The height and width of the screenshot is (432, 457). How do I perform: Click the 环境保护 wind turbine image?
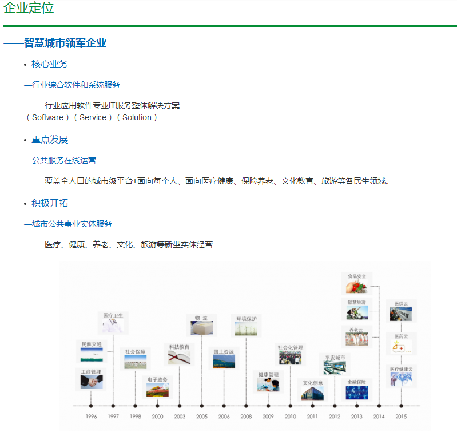click(247, 328)
